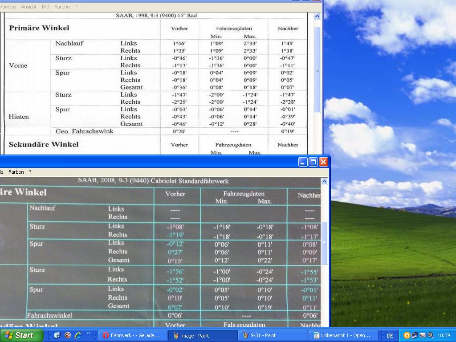Click the red round Quick Launch icon
Viewport: 456px width, 342px height.
click(x=68, y=335)
